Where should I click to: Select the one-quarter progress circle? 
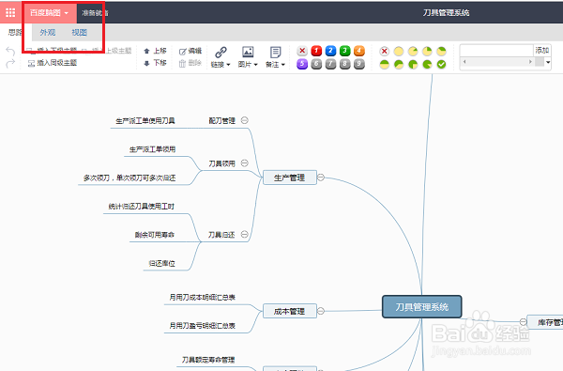pos(427,52)
